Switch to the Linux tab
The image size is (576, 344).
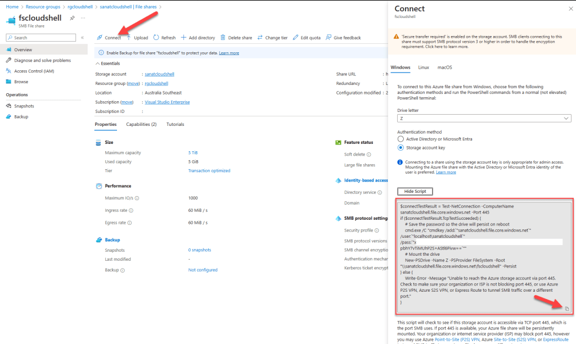click(424, 67)
